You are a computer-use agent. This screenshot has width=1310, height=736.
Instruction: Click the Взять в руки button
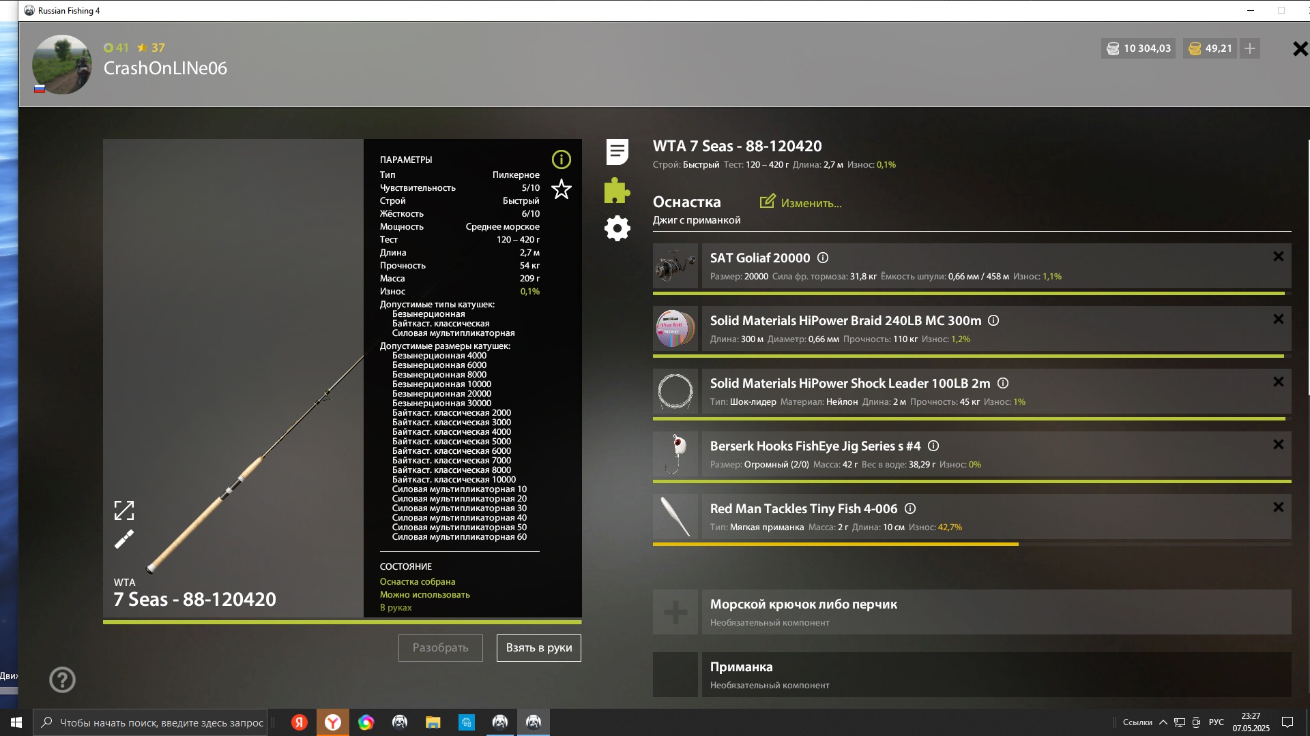pos(539,648)
